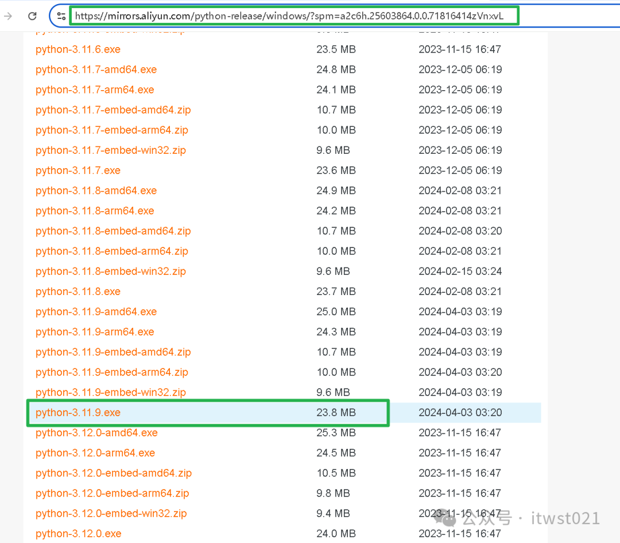Download python-3.11.8-embed-win32.zip
This screenshot has width=620, height=543.
[111, 271]
